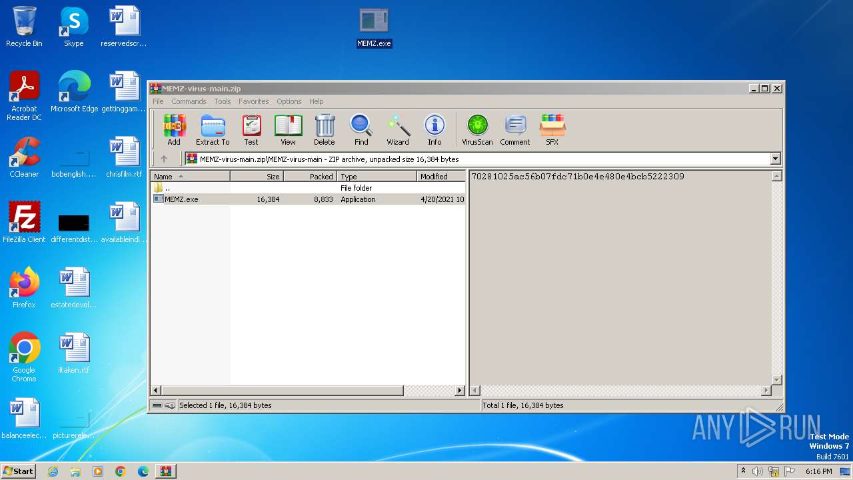Click WinRAR taskbar button
Image resolution: width=853 pixels, height=480 pixels.
pos(165,471)
